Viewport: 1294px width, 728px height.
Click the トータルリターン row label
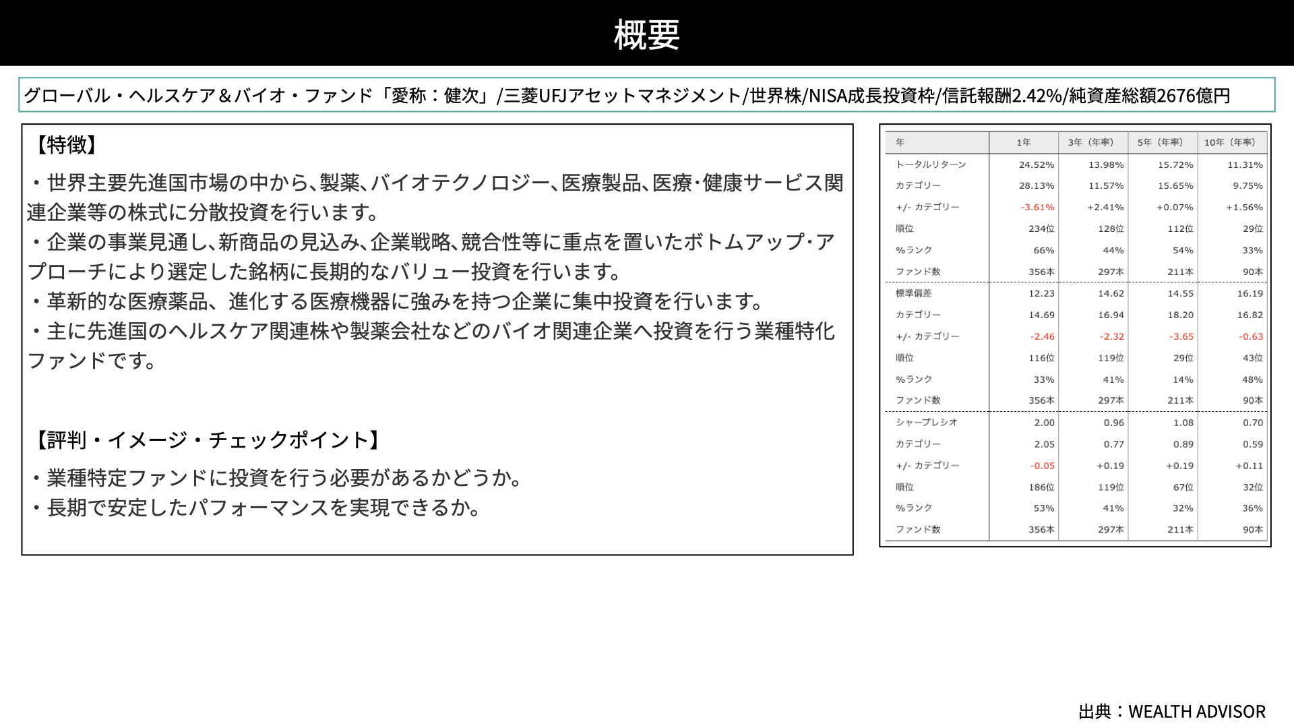pos(930,164)
